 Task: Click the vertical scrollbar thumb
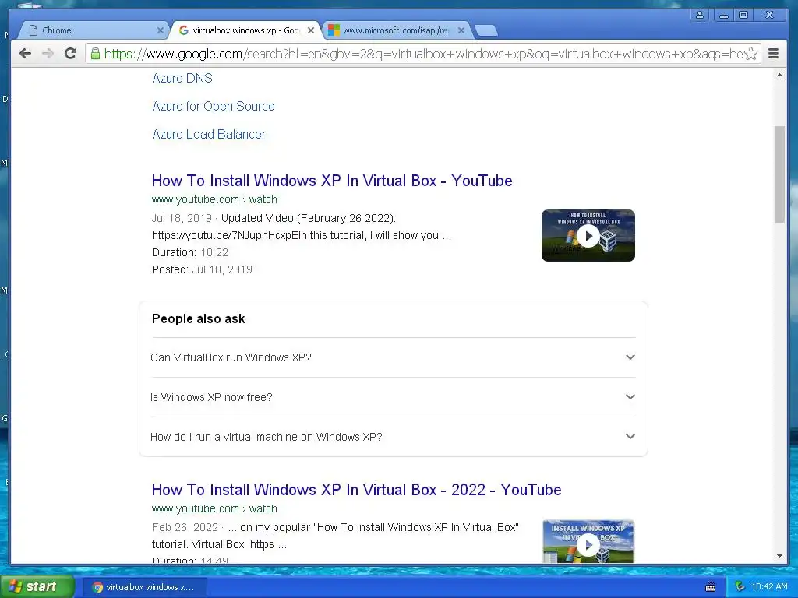779,174
